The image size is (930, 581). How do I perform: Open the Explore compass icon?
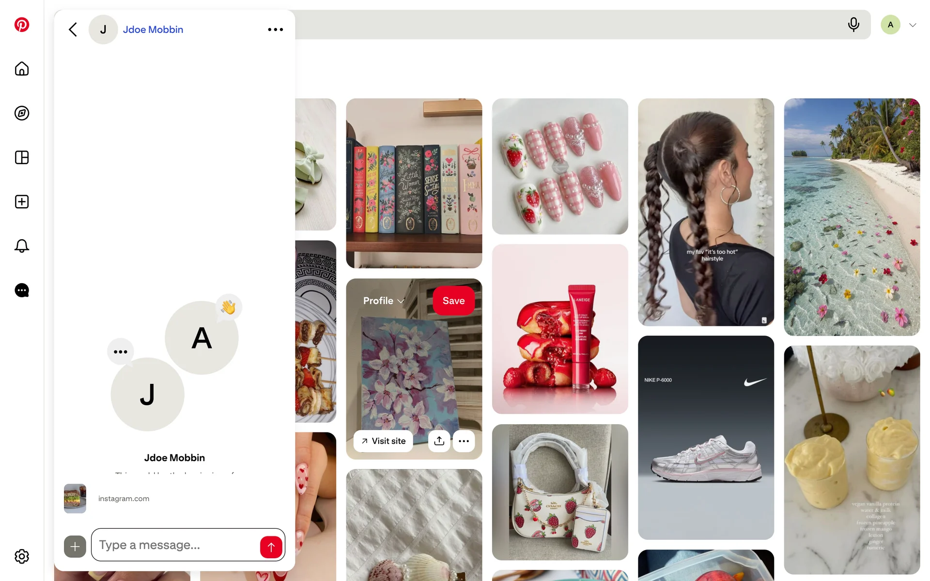[22, 113]
